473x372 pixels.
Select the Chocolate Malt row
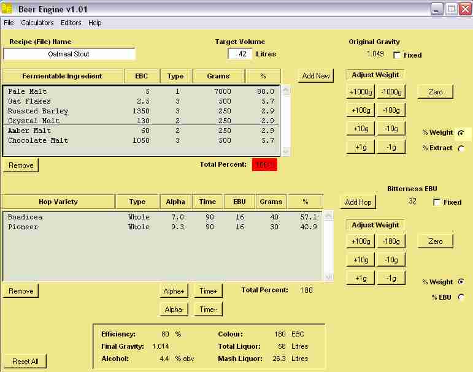tap(141, 140)
